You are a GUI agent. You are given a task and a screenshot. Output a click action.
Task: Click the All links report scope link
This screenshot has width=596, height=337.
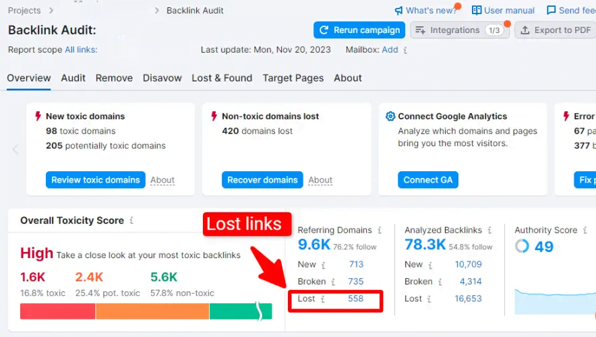pyautogui.click(x=81, y=50)
